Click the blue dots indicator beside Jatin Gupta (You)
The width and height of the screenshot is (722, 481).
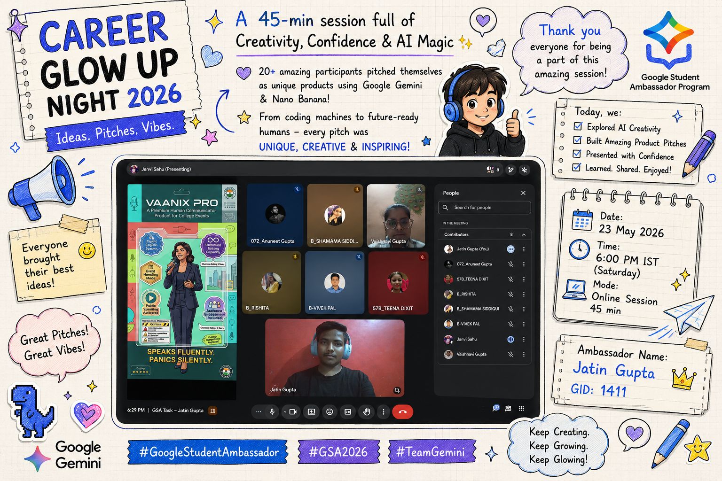(x=510, y=249)
